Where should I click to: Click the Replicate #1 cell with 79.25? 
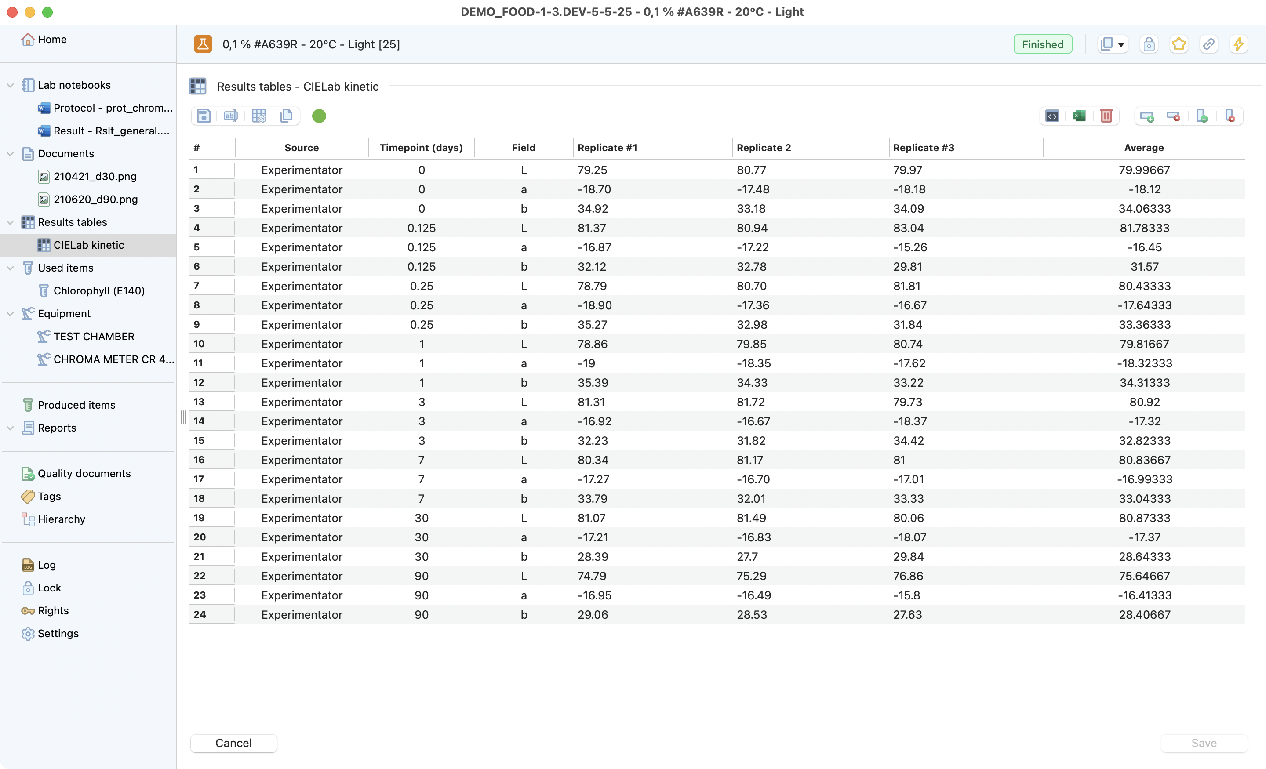click(x=593, y=170)
